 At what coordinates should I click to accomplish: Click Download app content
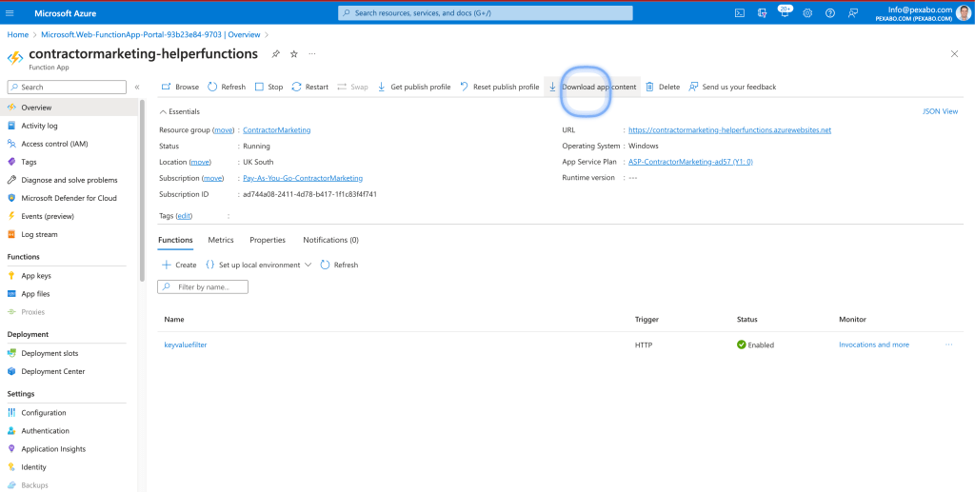pos(592,87)
